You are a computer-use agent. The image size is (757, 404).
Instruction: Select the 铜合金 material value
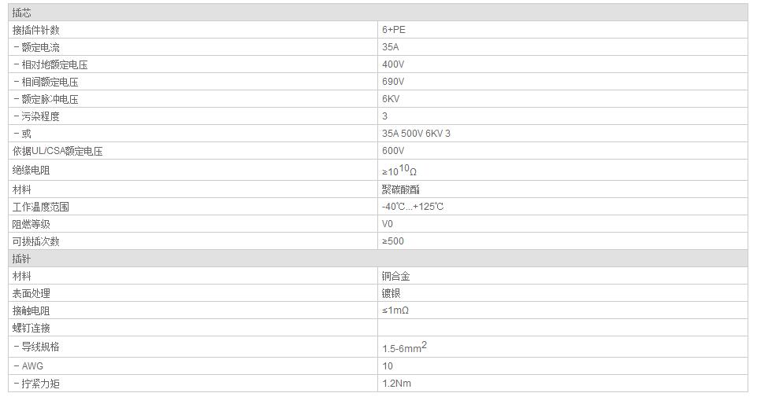pos(396,276)
